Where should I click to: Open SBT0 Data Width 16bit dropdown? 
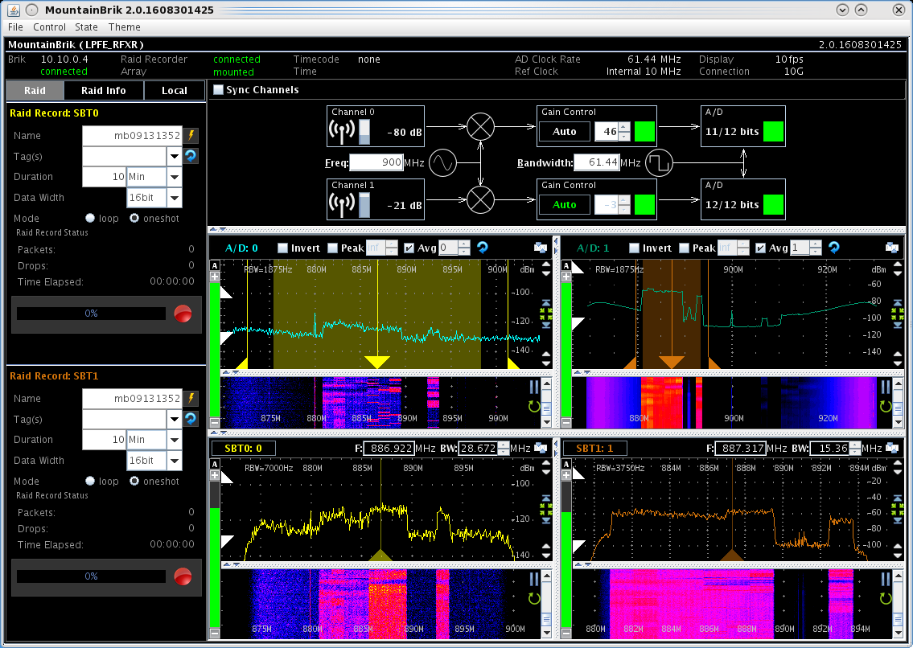tap(174, 197)
